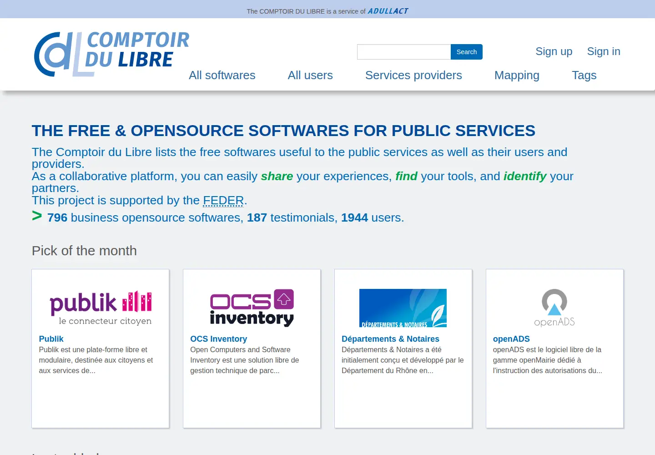
Task: Open the OCS Inventory title link
Action: pos(219,339)
